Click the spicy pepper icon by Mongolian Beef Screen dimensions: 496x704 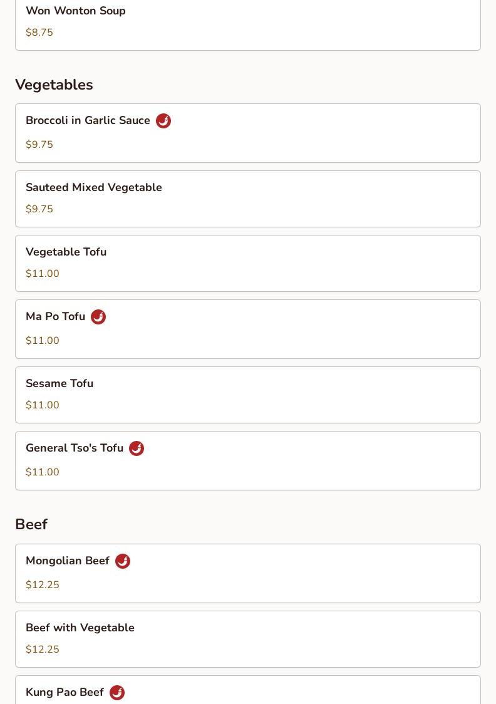pos(123,561)
